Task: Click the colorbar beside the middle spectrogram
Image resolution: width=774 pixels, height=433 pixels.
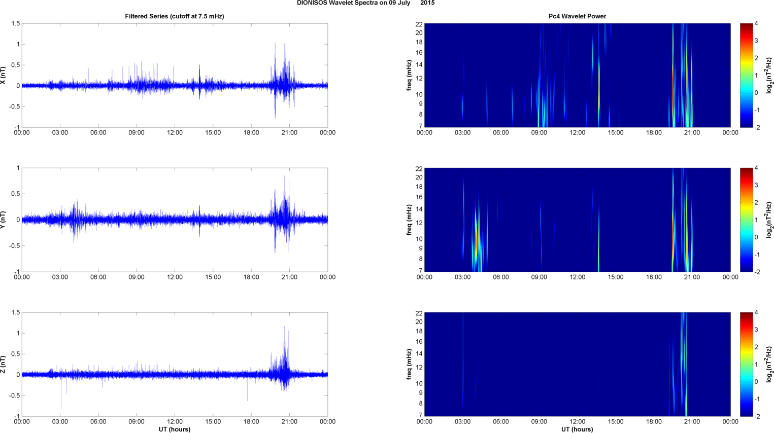Action: point(746,220)
